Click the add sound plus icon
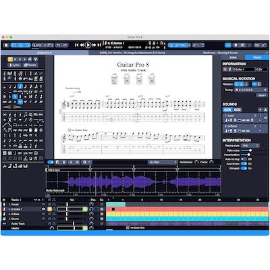This screenshot has width=270, height=270. (260, 110)
